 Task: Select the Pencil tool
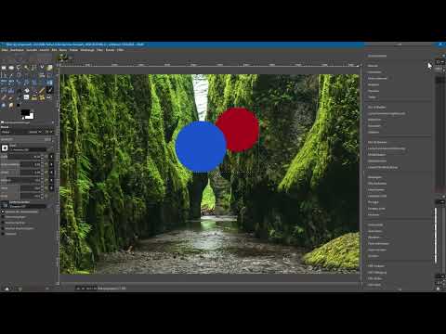tap(42, 90)
